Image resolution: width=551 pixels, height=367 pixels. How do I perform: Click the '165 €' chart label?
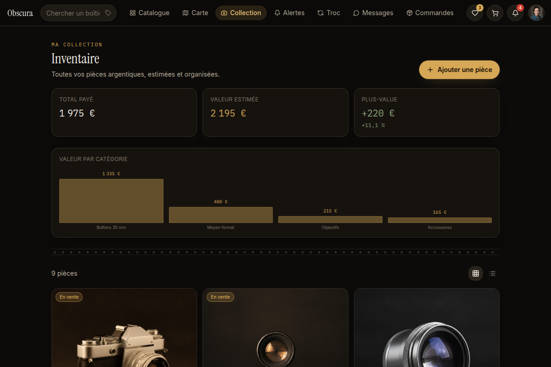coord(440,212)
